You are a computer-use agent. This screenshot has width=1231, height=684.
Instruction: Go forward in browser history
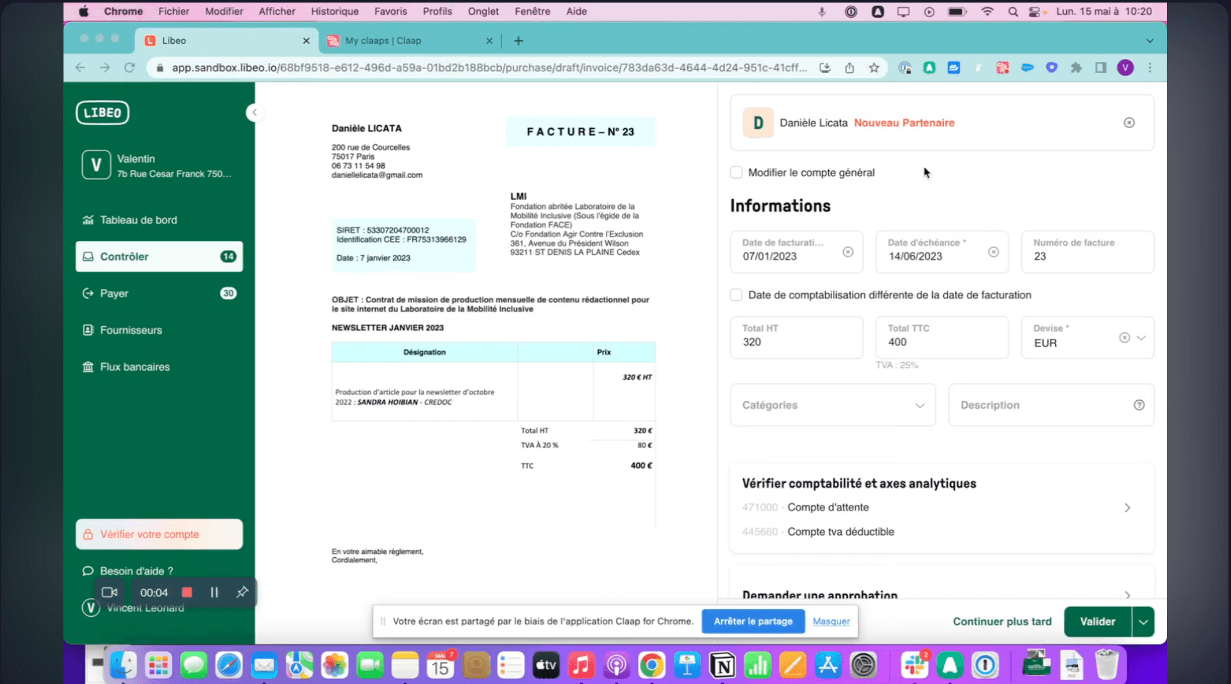(x=105, y=67)
